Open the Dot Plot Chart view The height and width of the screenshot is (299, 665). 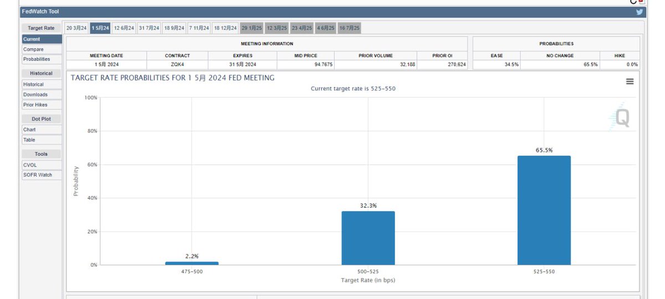point(42,130)
